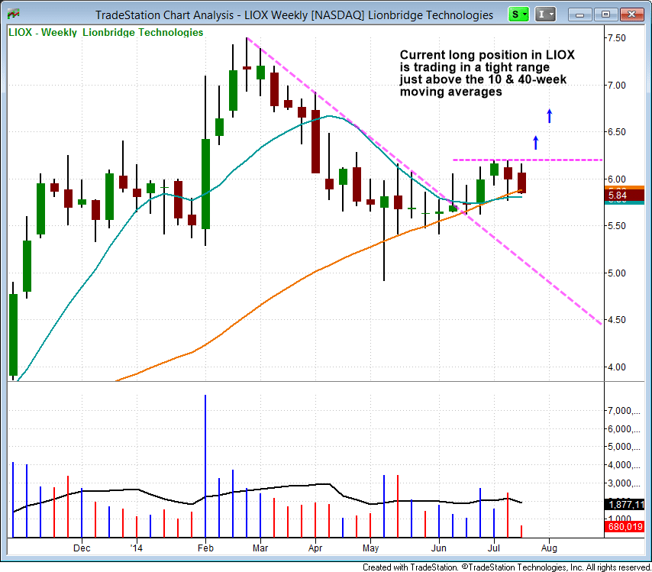Image resolution: width=652 pixels, height=572 pixels.
Task: Click the Aug date axis label
Action: coord(549,548)
